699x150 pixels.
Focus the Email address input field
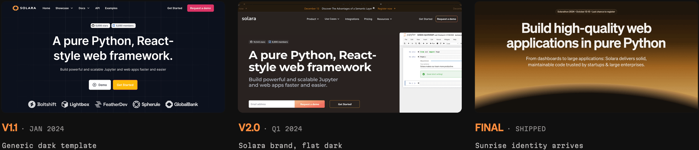[271, 104]
